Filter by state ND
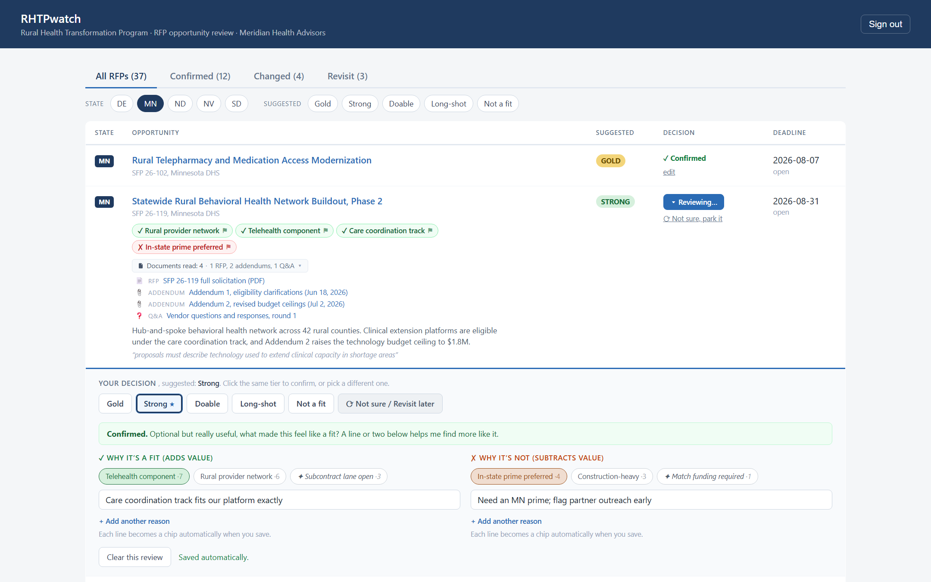 click(180, 103)
